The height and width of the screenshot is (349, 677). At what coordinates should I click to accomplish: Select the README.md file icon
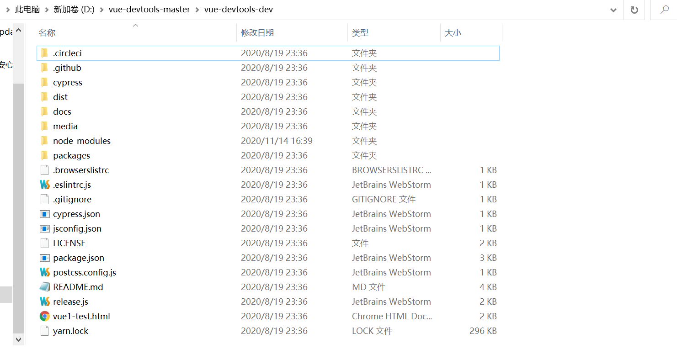click(x=44, y=287)
